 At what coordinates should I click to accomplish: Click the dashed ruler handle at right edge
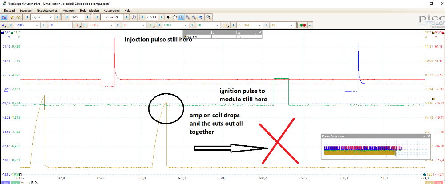(434, 98)
